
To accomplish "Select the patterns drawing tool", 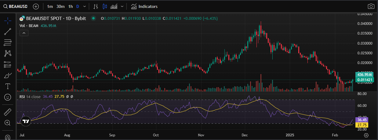I will 8,53.
